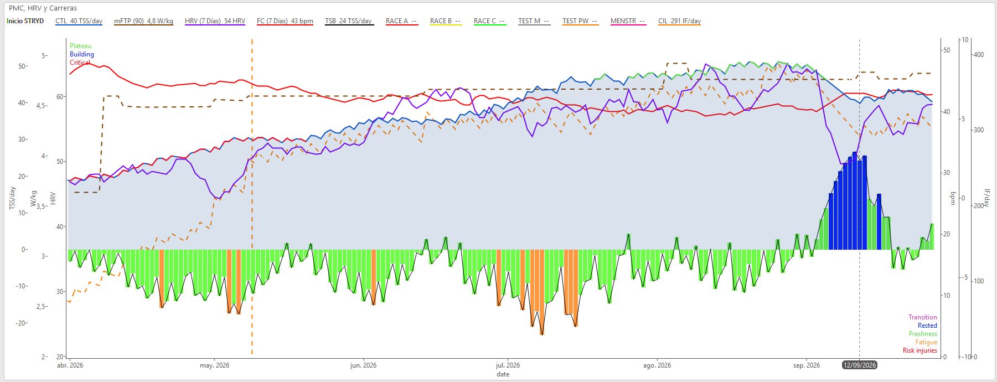Toggle the TEST M legend entry

534,21
